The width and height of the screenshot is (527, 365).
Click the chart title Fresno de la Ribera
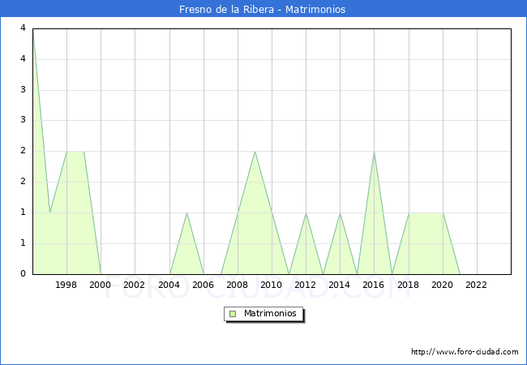pos(263,10)
